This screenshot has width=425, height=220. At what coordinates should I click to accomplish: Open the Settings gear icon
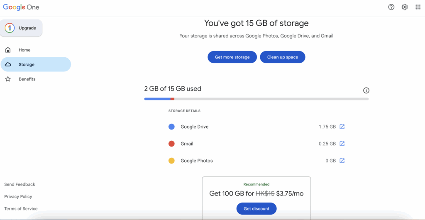click(x=405, y=7)
